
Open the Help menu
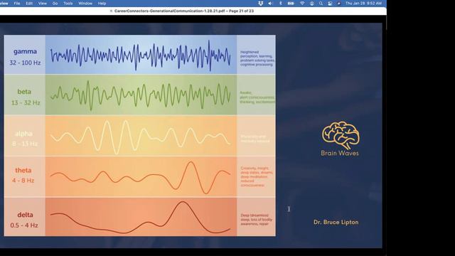pyautogui.click(x=102, y=4)
